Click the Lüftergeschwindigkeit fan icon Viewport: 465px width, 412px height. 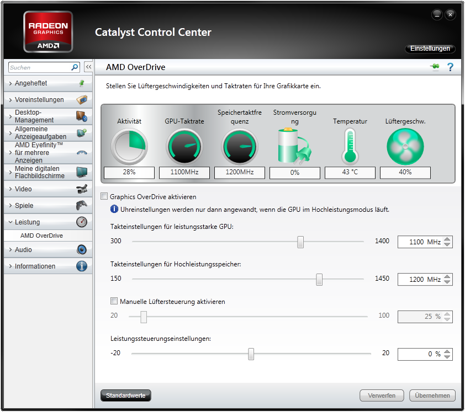point(405,147)
